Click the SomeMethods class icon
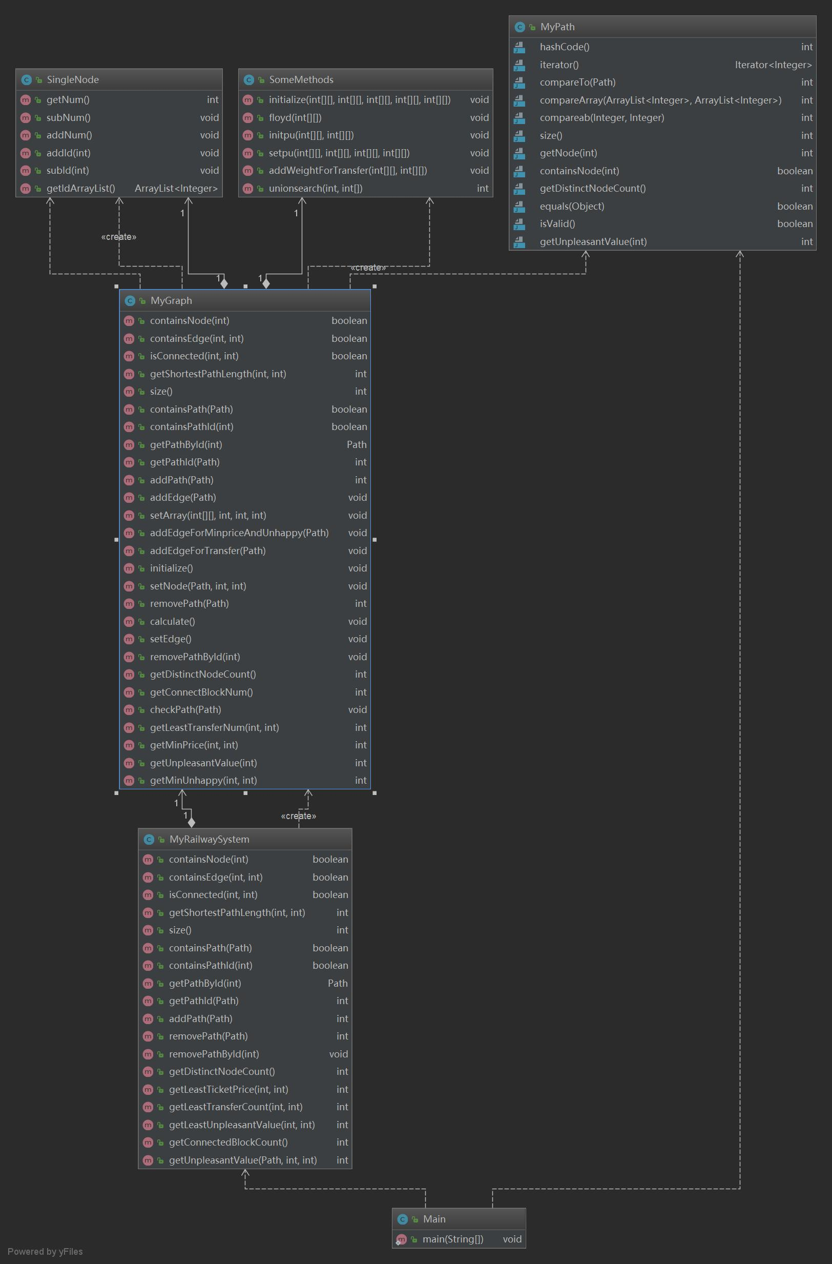This screenshot has height=1264, width=832. click(248, 79)
